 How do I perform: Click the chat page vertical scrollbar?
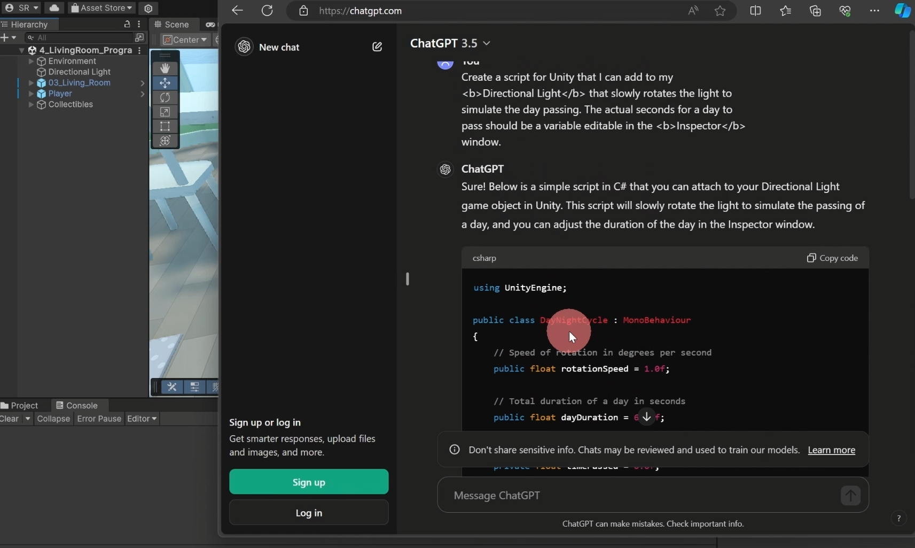(x=912, y=114)
